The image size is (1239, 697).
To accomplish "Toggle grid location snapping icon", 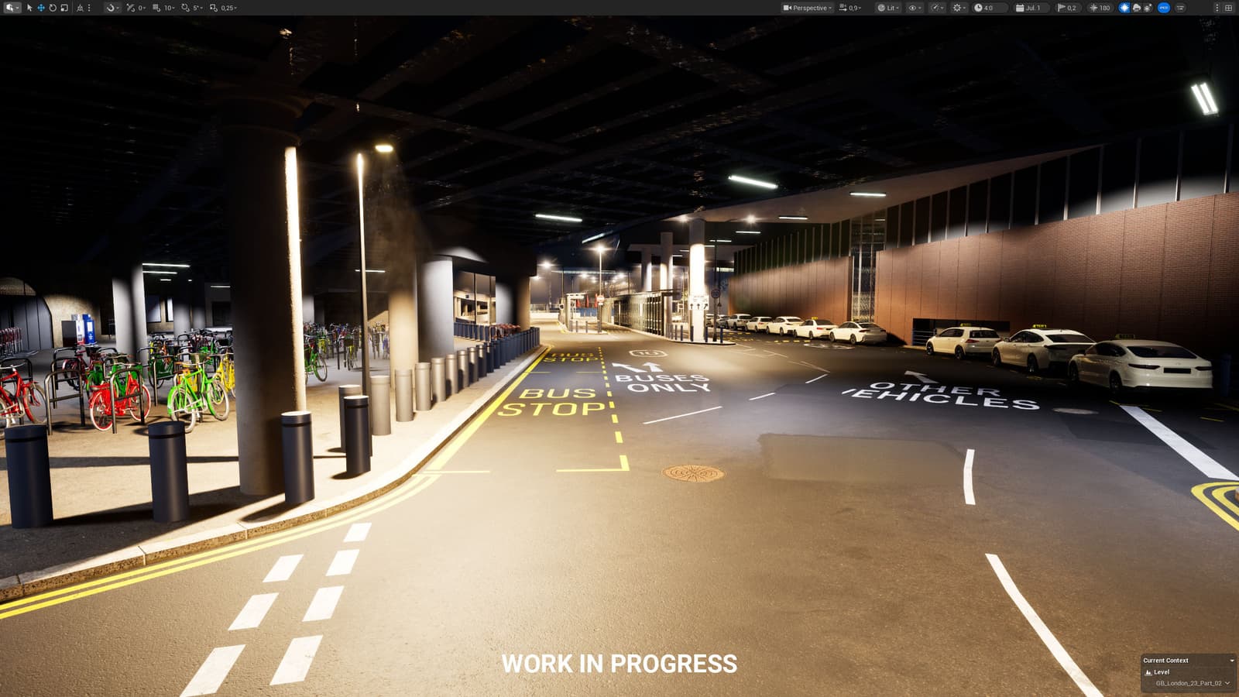I will pos(156,8).
